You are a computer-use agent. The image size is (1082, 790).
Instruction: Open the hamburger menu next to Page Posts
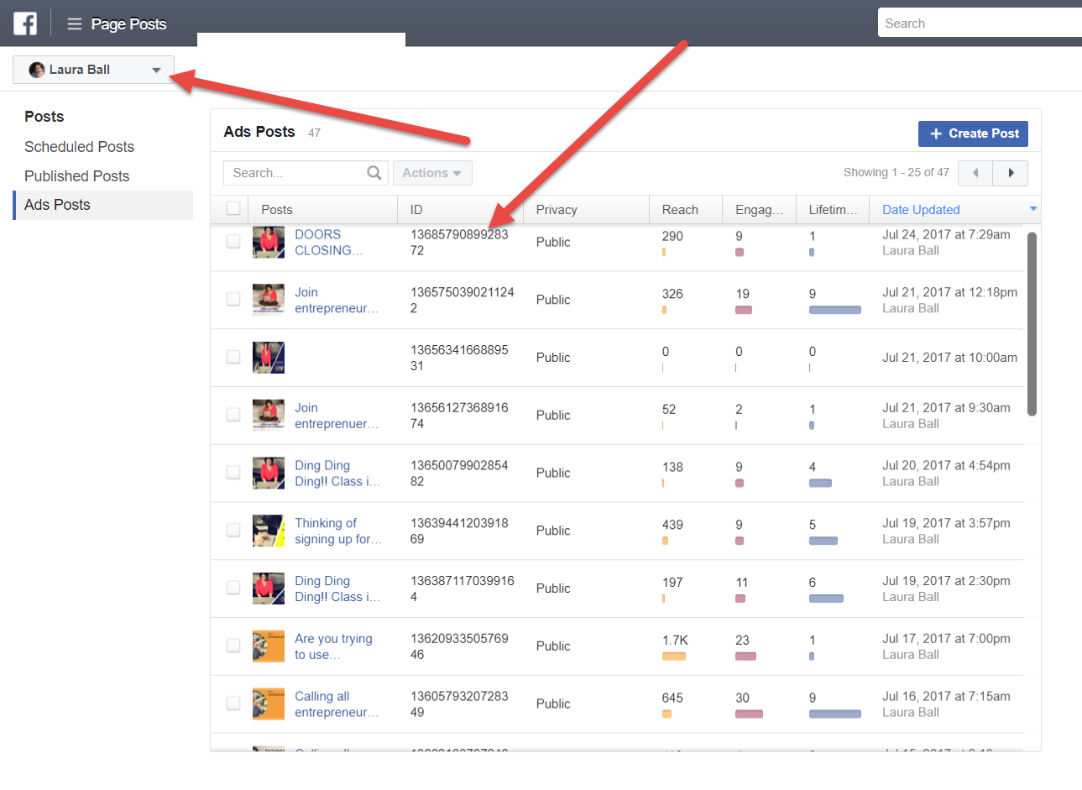pyautogui.click(x=75, y=24)
